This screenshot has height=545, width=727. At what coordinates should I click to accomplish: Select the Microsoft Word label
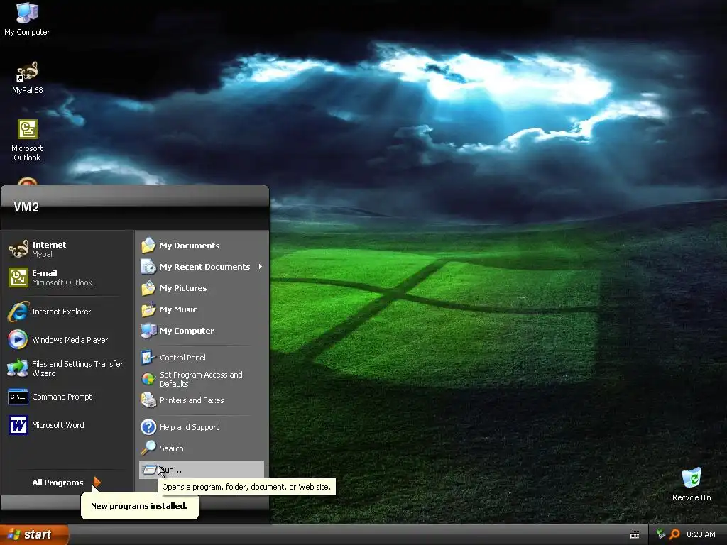(x=58, y=425)
